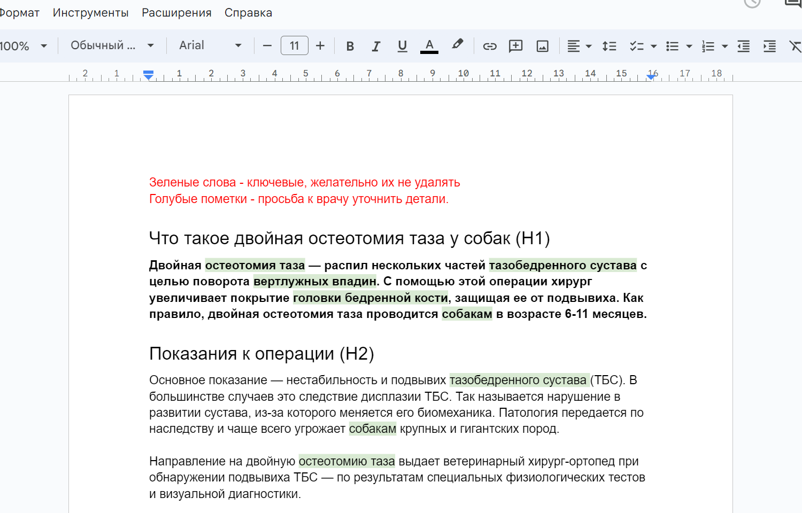This screenshot has height=513, width=802.
Task: Decrease font size with minus button
Action: [x=267, y=46]
